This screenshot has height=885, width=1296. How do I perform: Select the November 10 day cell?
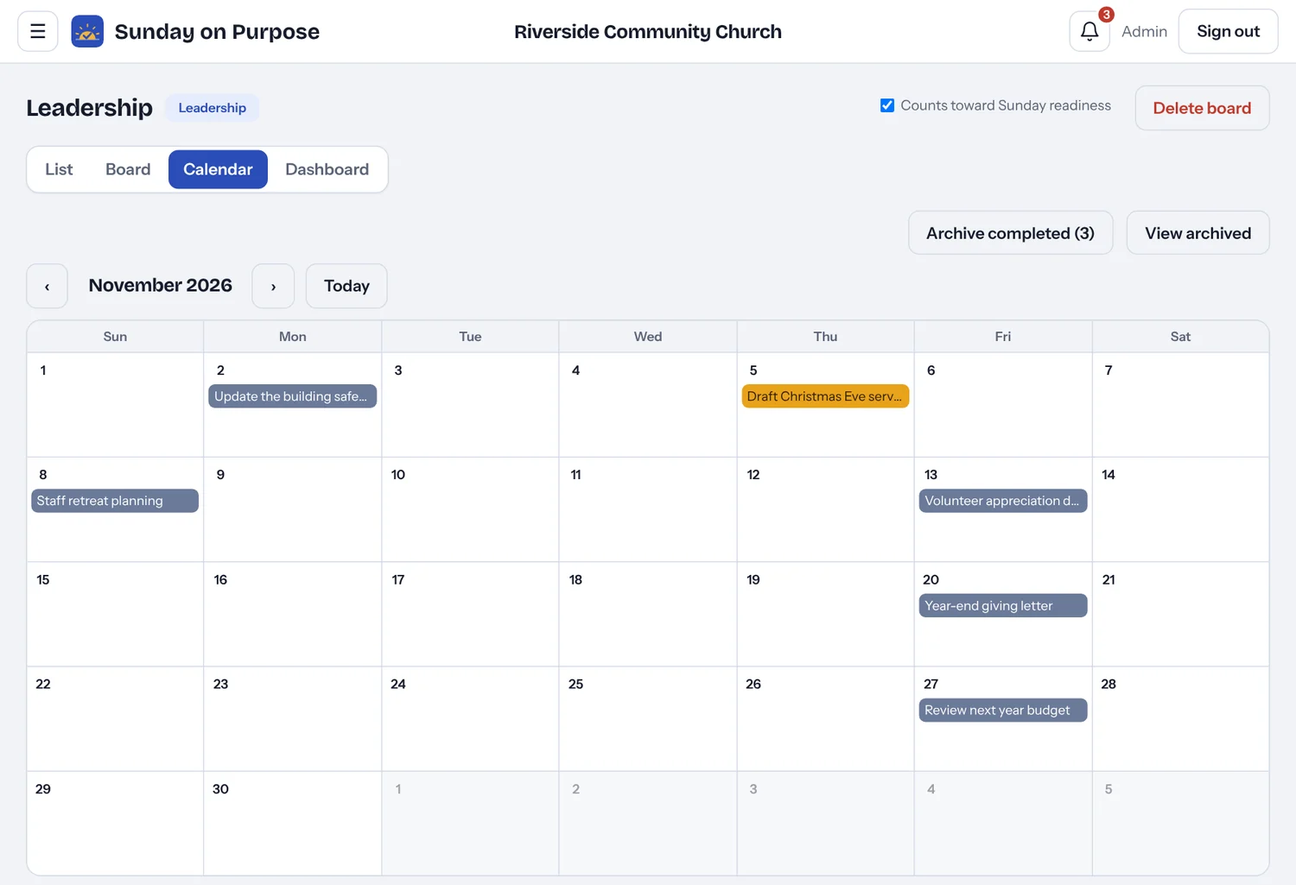470,509
